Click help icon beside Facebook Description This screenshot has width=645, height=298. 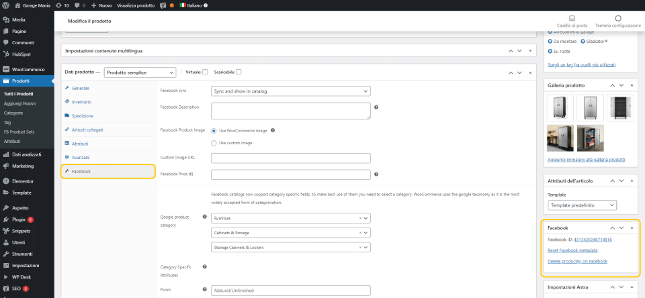376,107
